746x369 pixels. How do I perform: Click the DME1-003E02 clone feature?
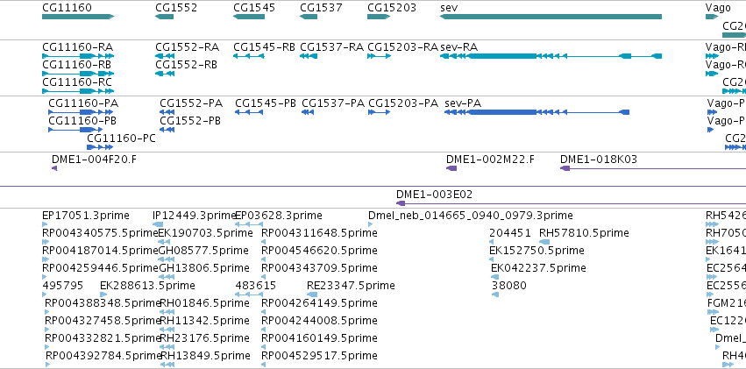(571, 203)
